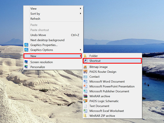Expand the New submenu arrow
The height and width of the screenshot is (123, 164).
(81, 56)
